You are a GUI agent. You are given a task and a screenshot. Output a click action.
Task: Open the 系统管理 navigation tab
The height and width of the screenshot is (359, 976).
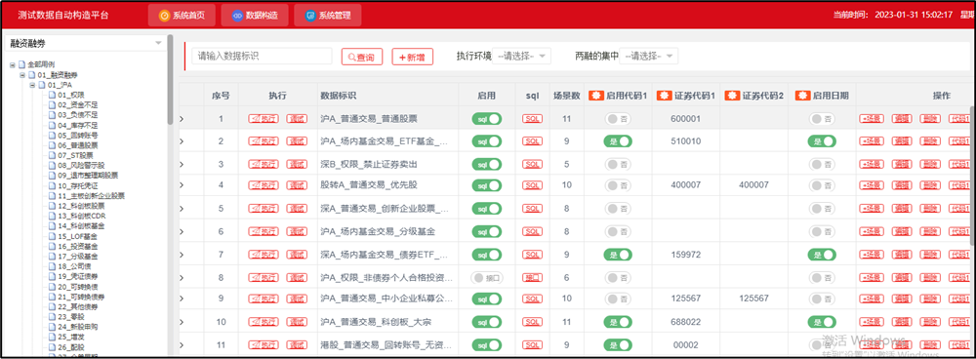coord(327,16)
